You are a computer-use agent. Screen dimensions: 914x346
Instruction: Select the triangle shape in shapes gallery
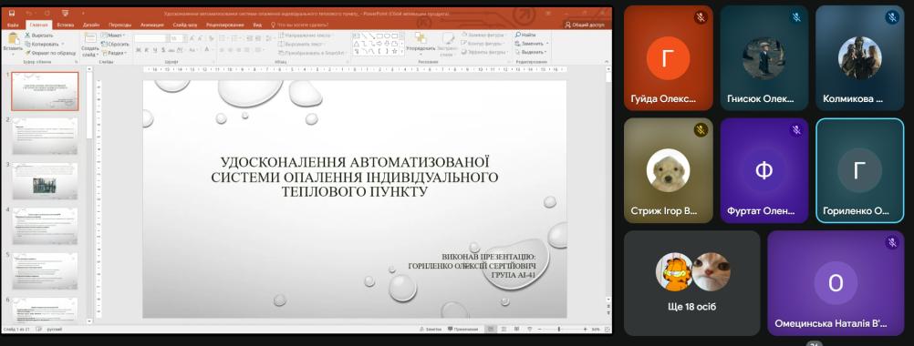click(x=356, y=43)
